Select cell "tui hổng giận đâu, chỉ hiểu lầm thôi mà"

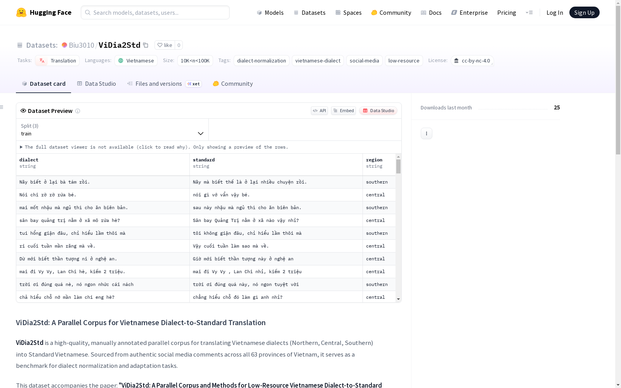tap(103, 233)
